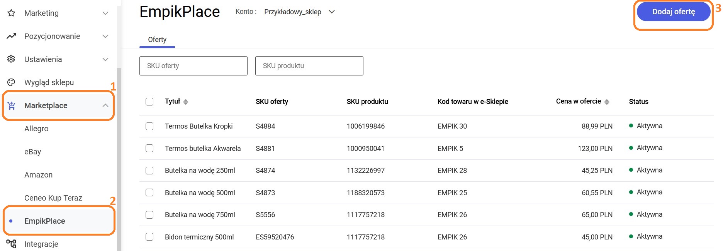Screen dimensions: 728x251
Task: Tick the Butelka na wodę 750ml checkbox
Action: click(x=149, y=215)
